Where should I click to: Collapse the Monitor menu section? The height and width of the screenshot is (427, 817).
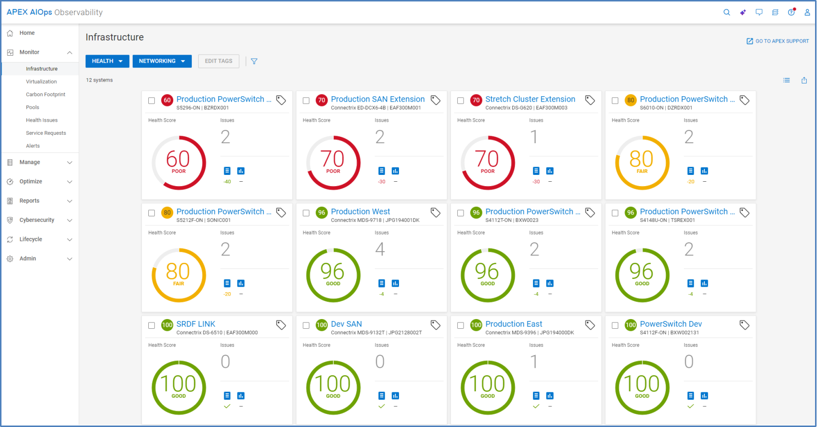(x=70, y=52)
